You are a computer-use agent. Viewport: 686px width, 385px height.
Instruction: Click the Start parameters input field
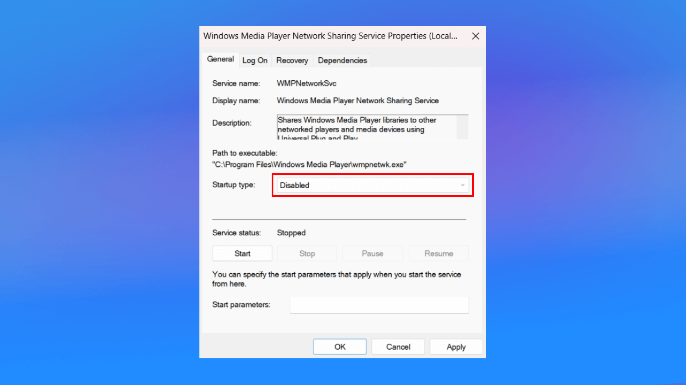click(x=379, y=305)
